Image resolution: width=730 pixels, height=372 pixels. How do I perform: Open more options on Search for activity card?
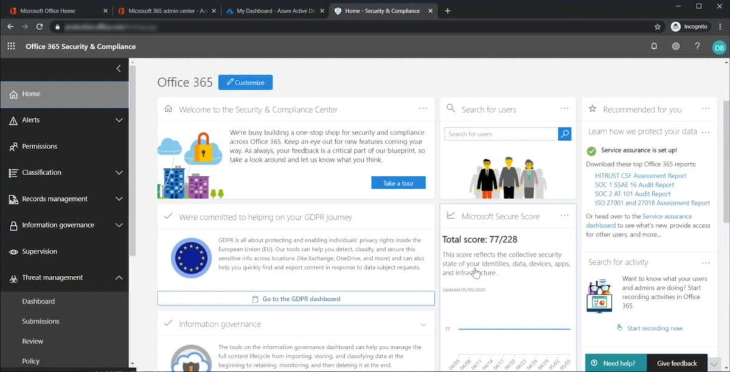(x=706, y=263)
